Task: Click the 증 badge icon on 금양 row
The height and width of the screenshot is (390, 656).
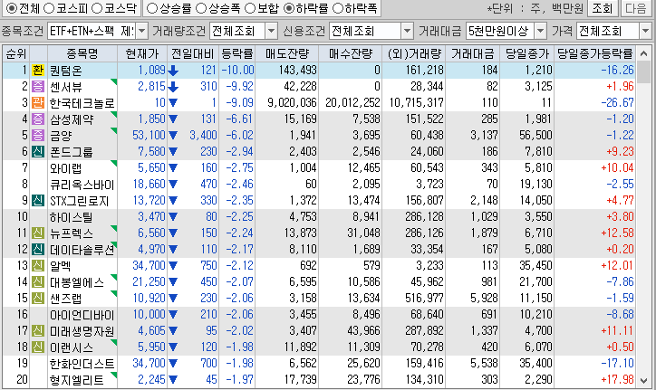Action: coord(38,136)
